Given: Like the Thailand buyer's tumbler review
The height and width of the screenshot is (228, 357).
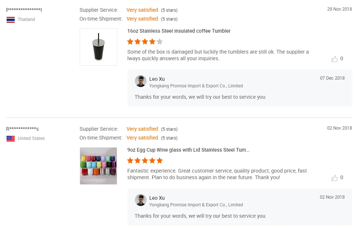Looking at the screenshot, I should 334,59.
